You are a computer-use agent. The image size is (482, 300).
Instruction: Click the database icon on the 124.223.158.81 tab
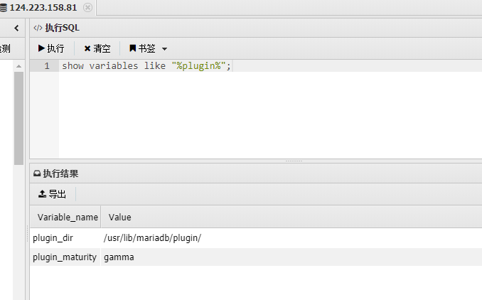pyautogui.click(x=4, y=7)
